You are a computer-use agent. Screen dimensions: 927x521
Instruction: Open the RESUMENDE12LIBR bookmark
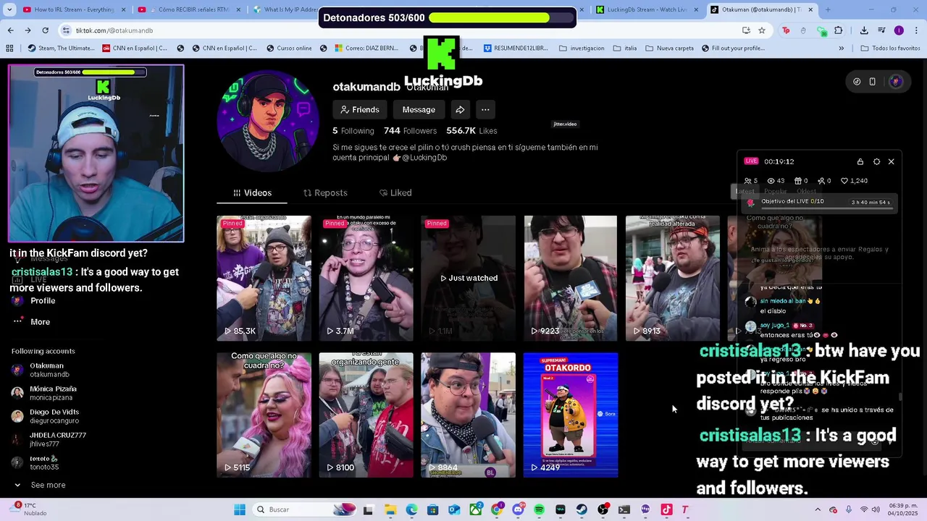(516, 48)
